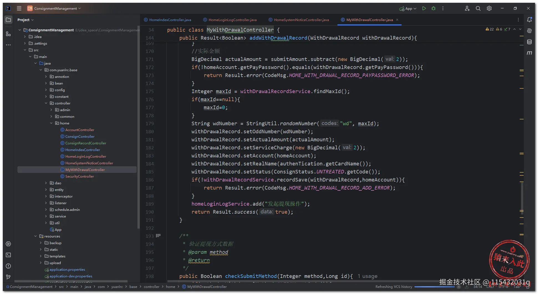The image size is (538, 294).
Task: Click the 'yuanlrc' breadcrumb in status bar
Action: pos(117,287)
